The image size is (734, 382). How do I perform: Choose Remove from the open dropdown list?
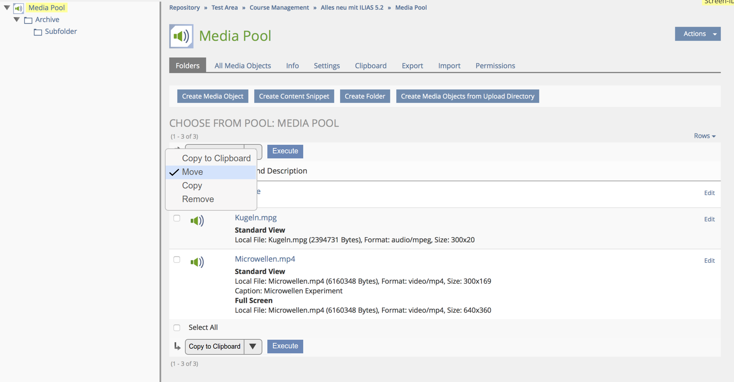coord(198,199)
